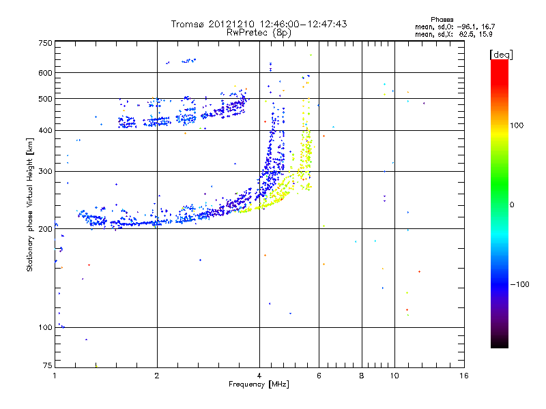
Task: Click the x-axis tick label '6'
Action: (319, 376)
